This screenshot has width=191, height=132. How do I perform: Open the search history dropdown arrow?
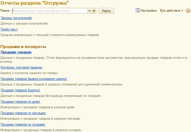pyautogui.click(x=89, y=11)
